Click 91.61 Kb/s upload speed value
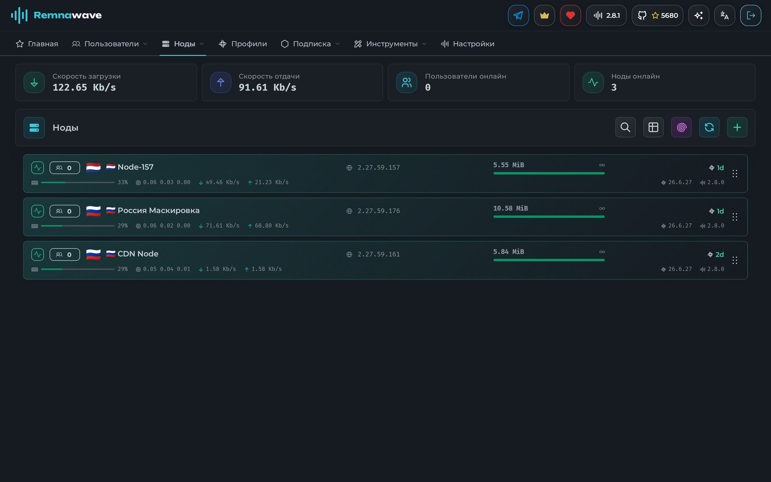This screenshot has width=771, height=482. pos(268,88)
